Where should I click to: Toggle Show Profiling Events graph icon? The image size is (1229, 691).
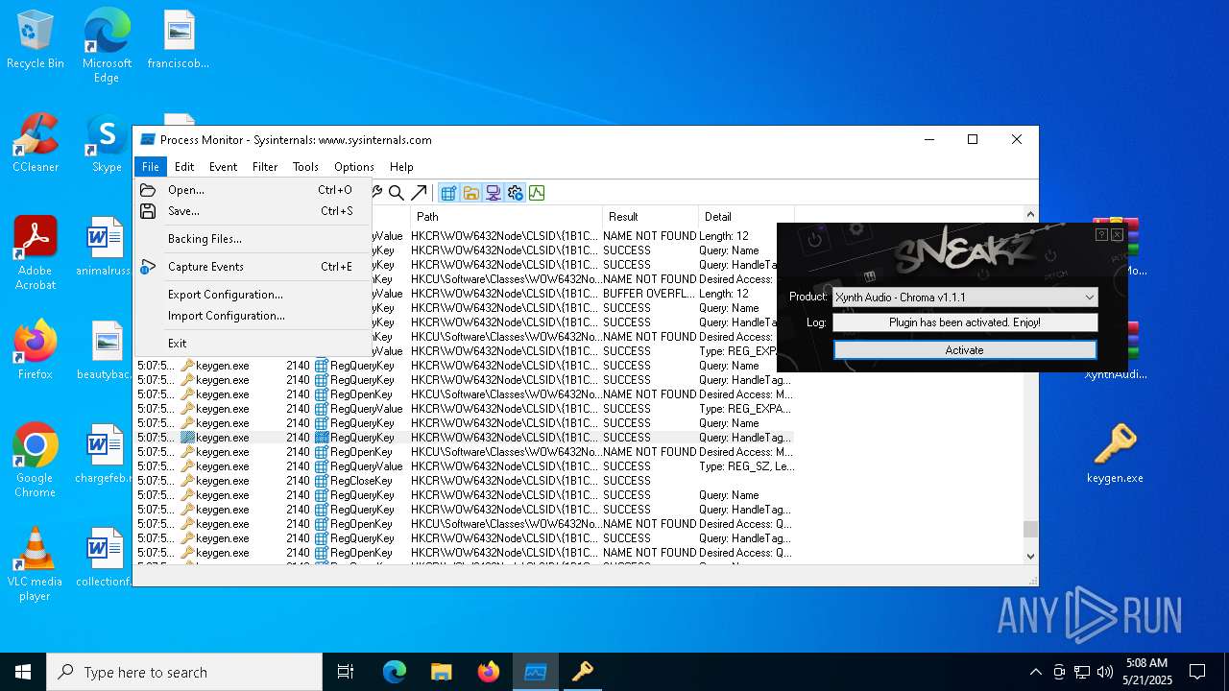click(x=537, y=193)
